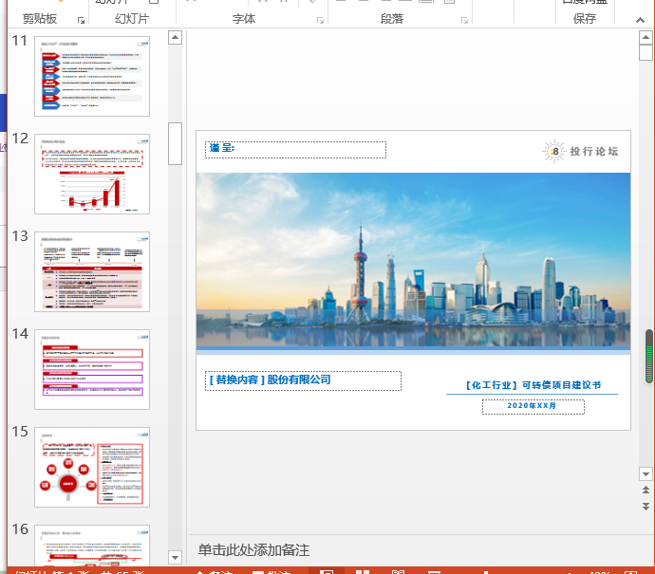
Task: Click the thumbnail panel scrollbar handle
Action: (x=175, y=143)
